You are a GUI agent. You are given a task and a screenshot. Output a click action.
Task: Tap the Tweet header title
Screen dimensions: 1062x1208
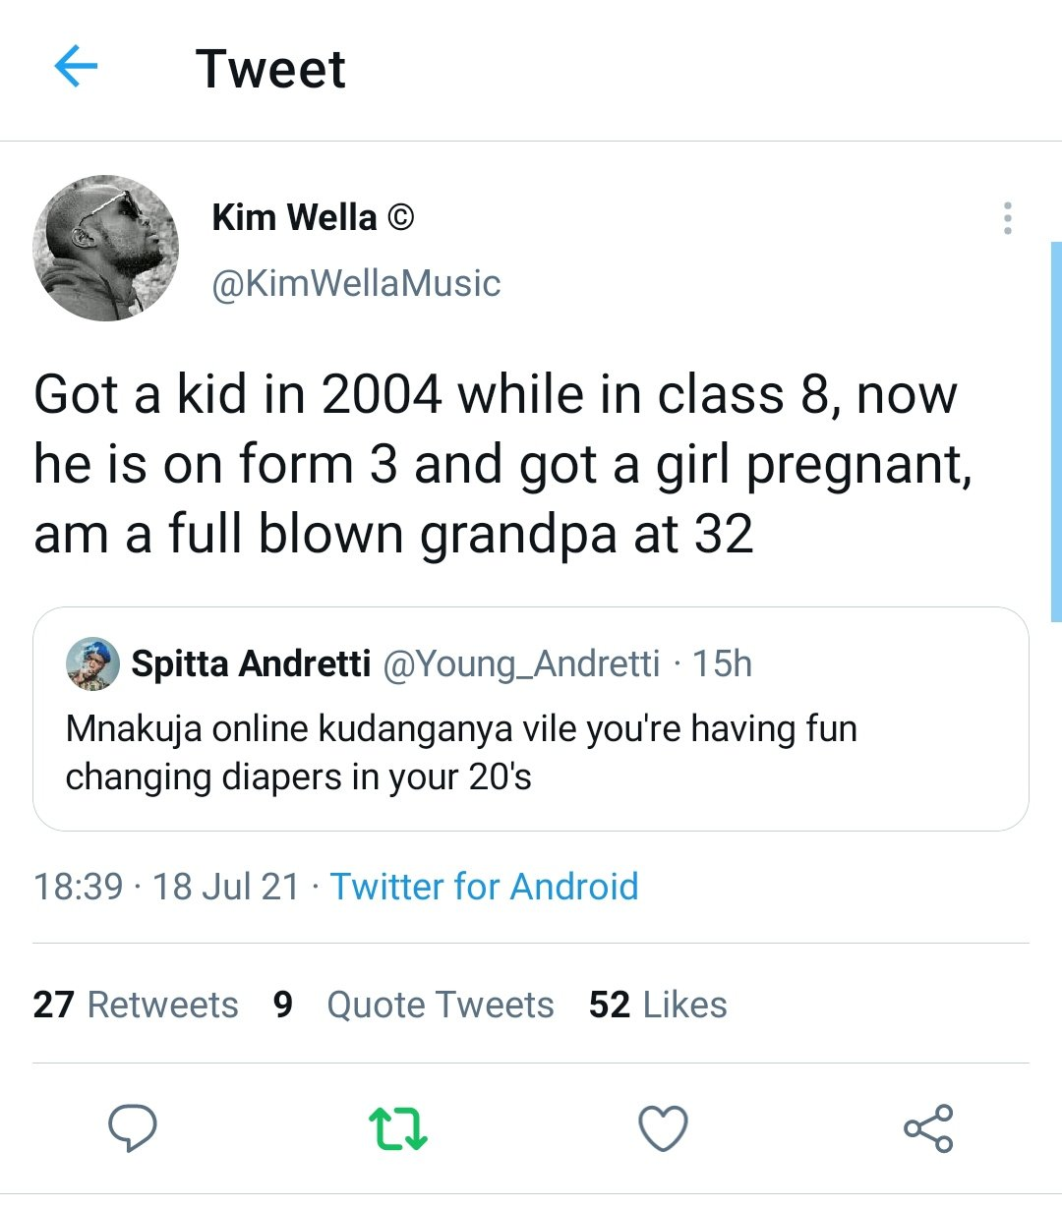click(x=270, y=69)
